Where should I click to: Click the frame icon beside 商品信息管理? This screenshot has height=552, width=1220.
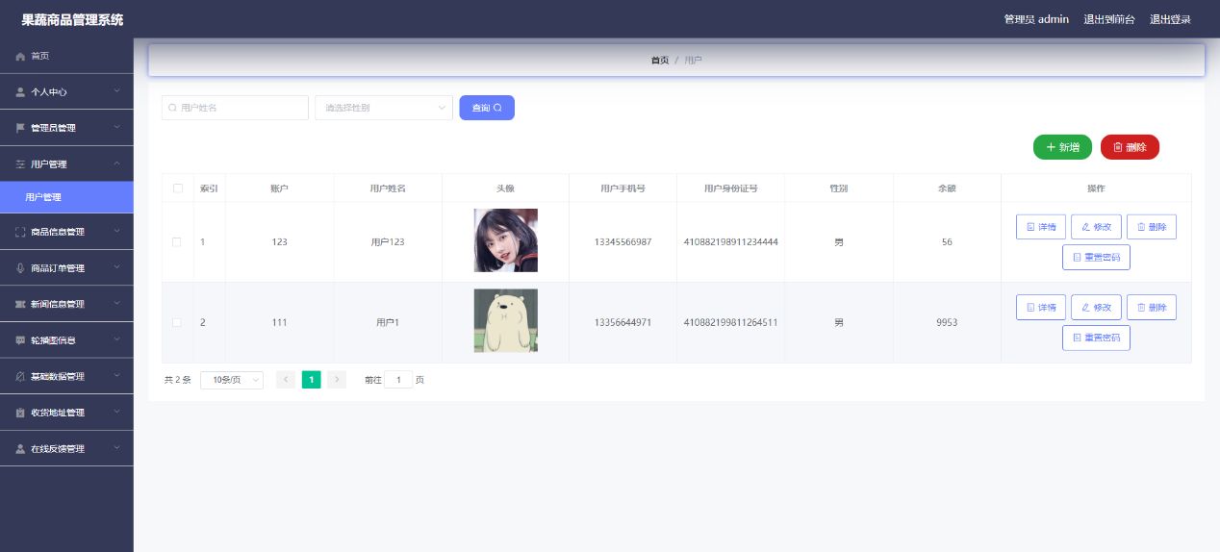click(x=20, y=232)
